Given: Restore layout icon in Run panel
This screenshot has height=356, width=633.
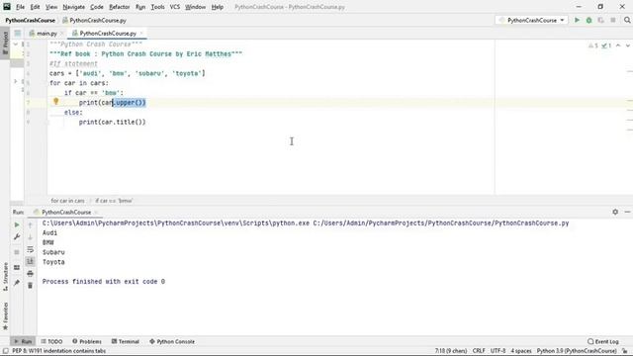Looking at the screenshot, I should click(x=17, y=268).
